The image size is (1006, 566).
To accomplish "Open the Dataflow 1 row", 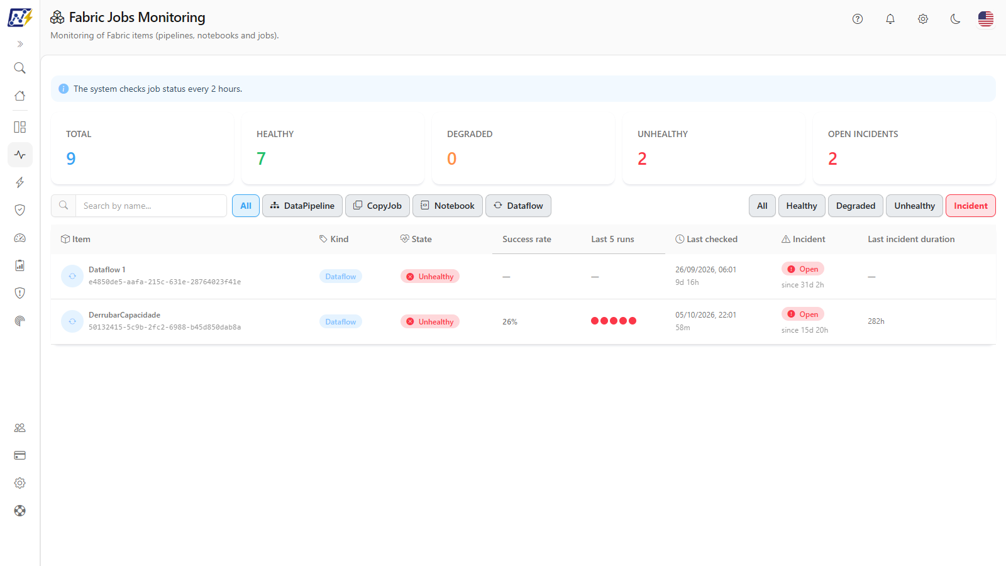I will [523, 277].
